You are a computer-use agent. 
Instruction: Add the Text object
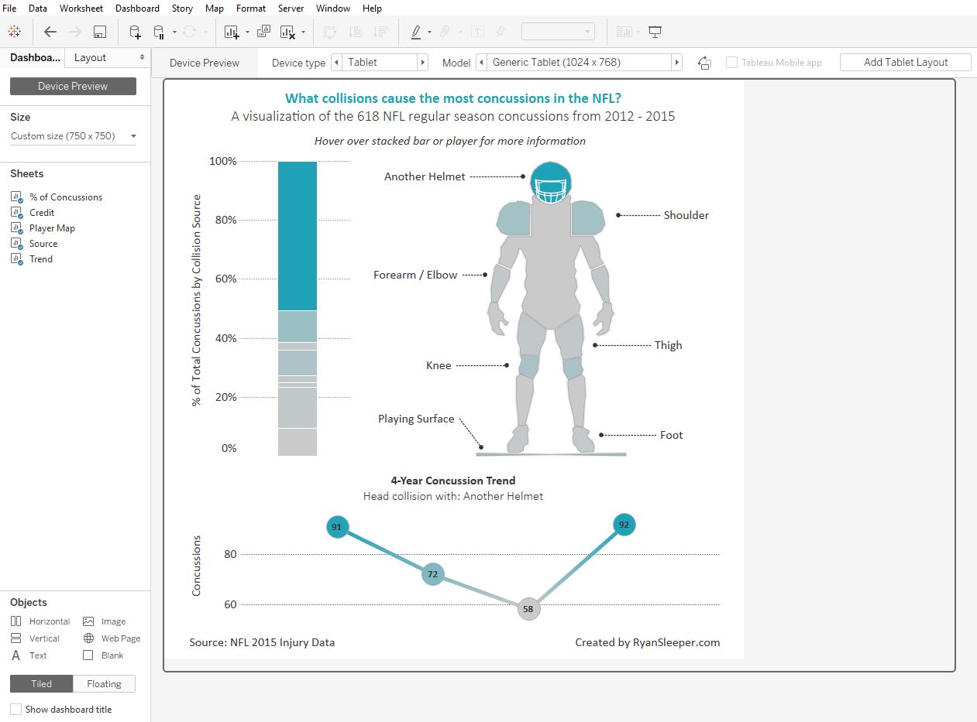pyautogui.click(x=29, y=655)
